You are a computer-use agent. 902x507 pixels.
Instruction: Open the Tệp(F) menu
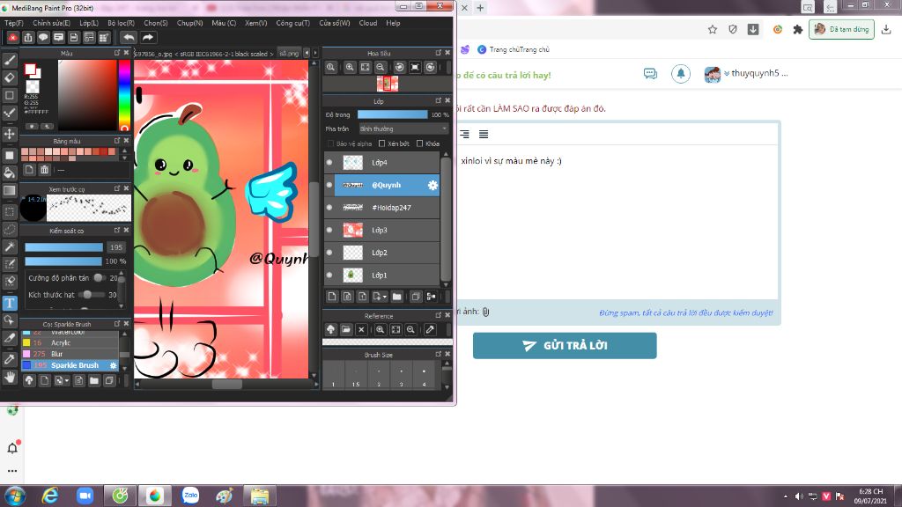(x=14, y=23)
